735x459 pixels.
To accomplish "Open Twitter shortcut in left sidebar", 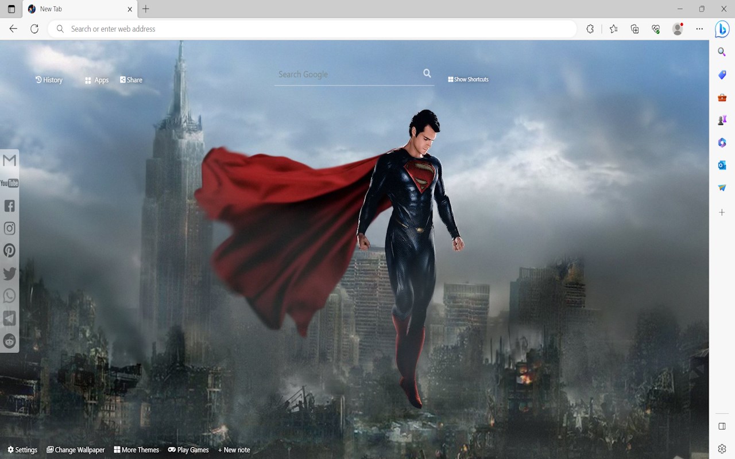I will (9, 273).
